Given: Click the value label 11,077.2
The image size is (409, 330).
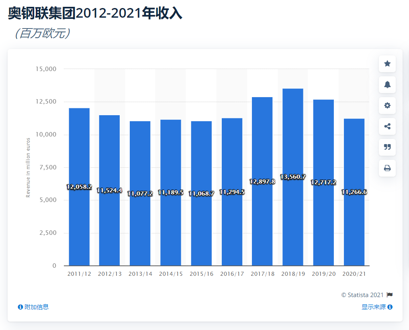Looking at the screenshot, I should (x=140, y=194).
